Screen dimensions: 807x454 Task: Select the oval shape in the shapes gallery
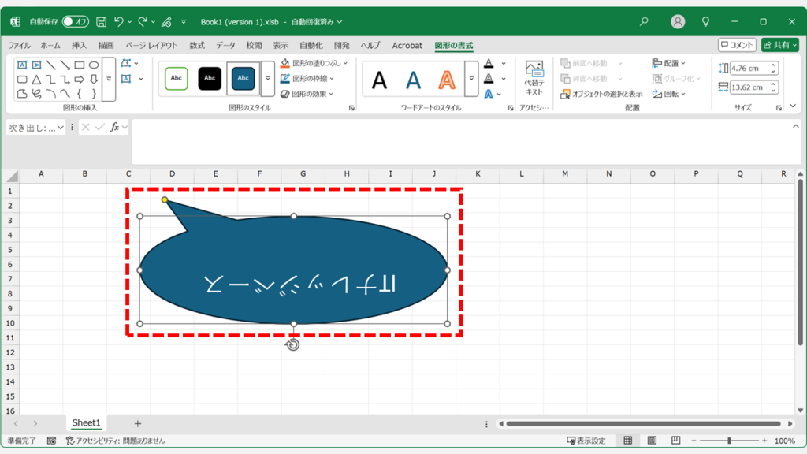pyautogui.click(x=94, y=65)
